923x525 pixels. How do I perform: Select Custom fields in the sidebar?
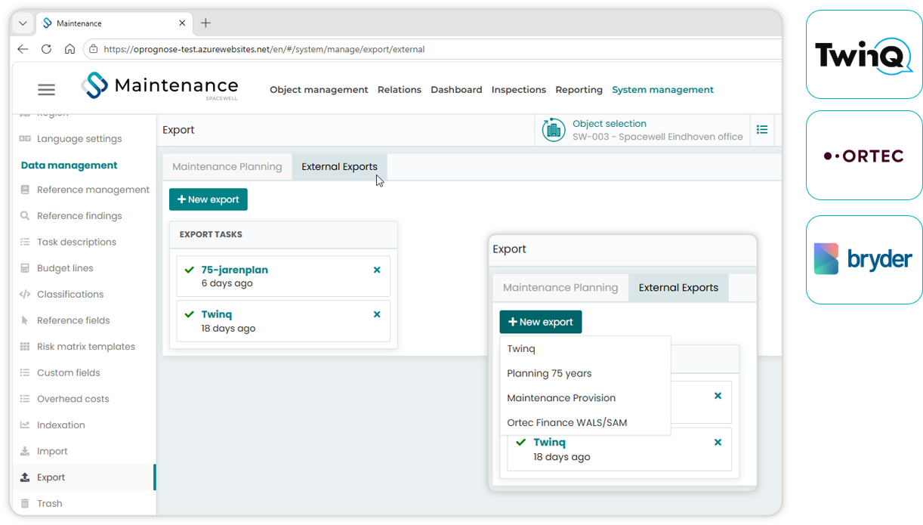68,373
